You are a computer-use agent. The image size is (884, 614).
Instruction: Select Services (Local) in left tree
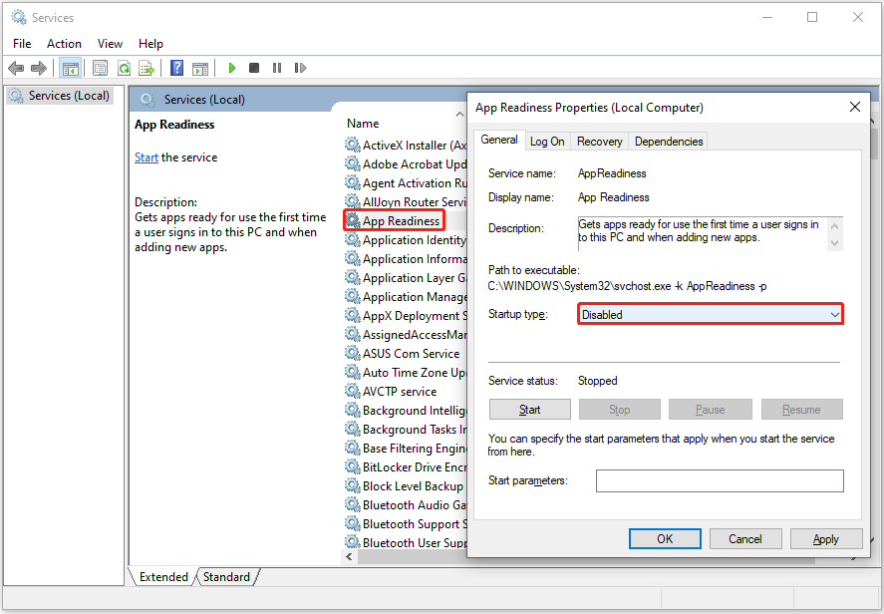pos(61,96)
